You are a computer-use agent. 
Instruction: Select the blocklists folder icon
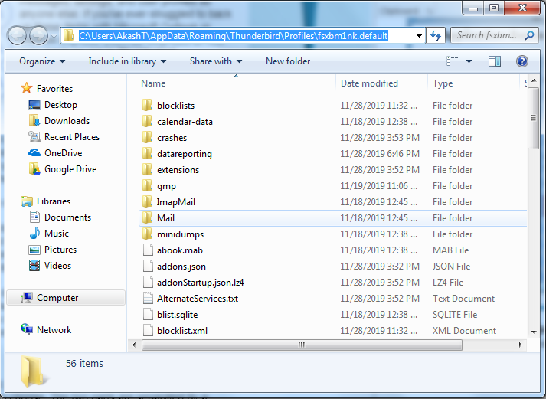point(148,105)
